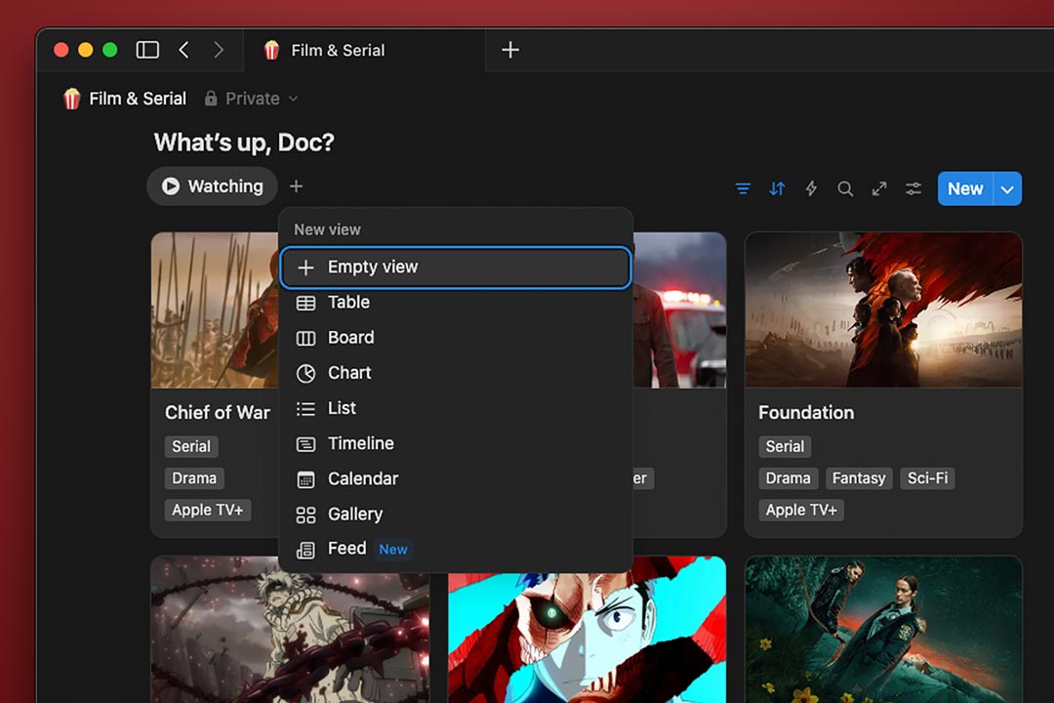Choose Calendar from New view menu

tap(456, 479)
